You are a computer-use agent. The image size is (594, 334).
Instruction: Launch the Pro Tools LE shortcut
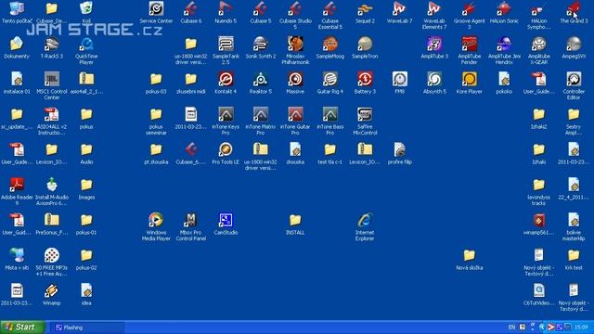226,149
